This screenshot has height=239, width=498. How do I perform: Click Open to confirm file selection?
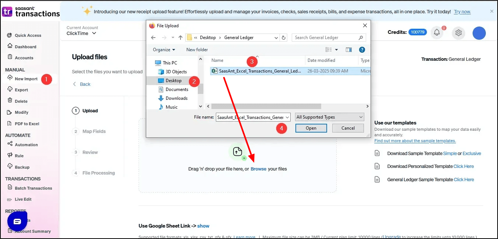(x=311, y=128)
